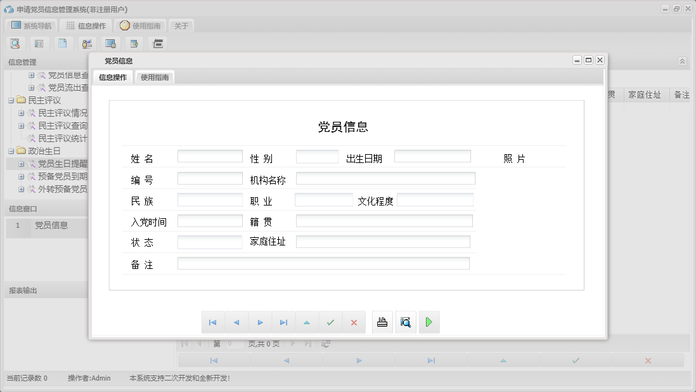
Task: Click the new document toolbar icon
Action: pos(63,43)
